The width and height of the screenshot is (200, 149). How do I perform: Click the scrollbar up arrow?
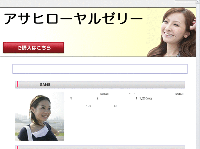[x=198, y=2]
